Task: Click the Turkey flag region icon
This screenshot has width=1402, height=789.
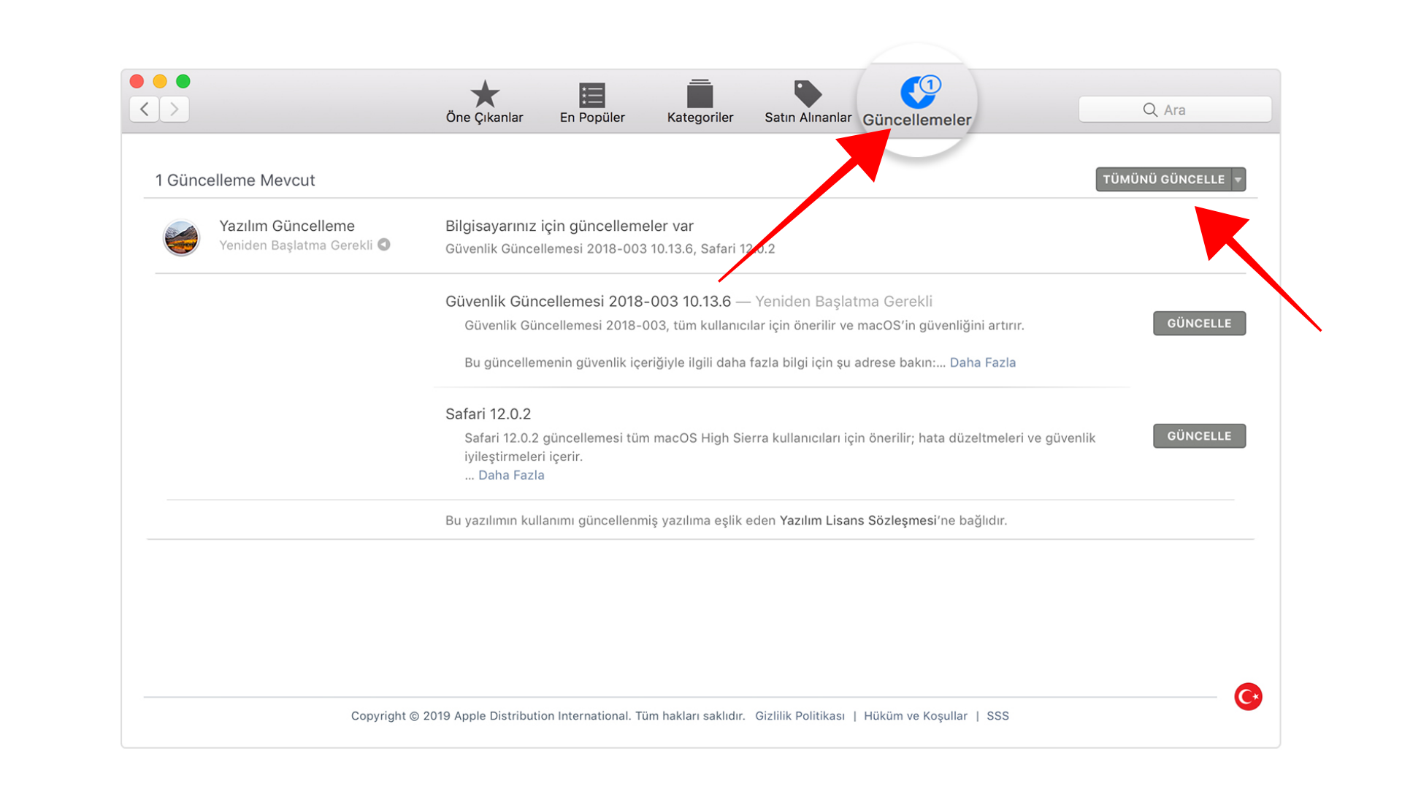Action: tap(1248, 696)
